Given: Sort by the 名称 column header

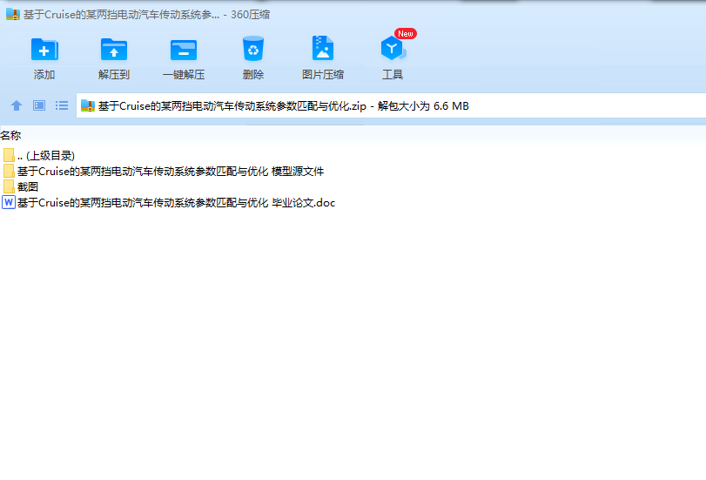Looking at the screenshot, I should coord(10,135).
